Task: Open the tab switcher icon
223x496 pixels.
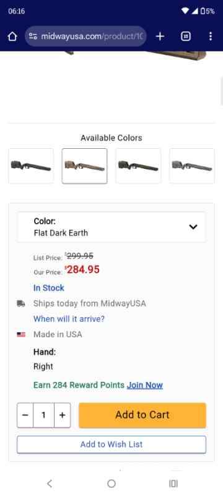Action: 186,37
